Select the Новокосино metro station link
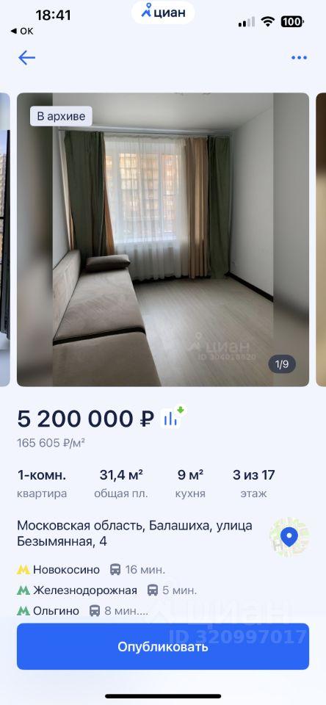The height and width of the screenshot is (705, 326). [66, 570]
